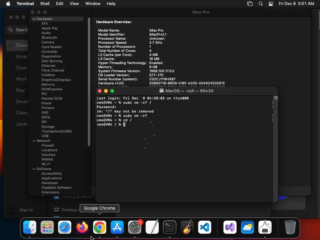Image resolution: width=320 pixels, height=240 pixels.
Task: Select Volumes under Network
Action: (x=48, y=155)
